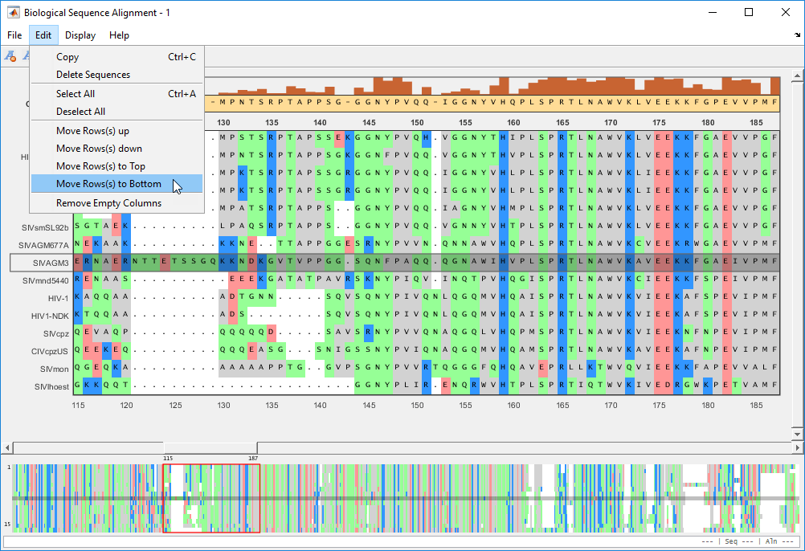Screen dimensions: 805x551
Task: Open the Help menu
Action: [x=119, y=35]
